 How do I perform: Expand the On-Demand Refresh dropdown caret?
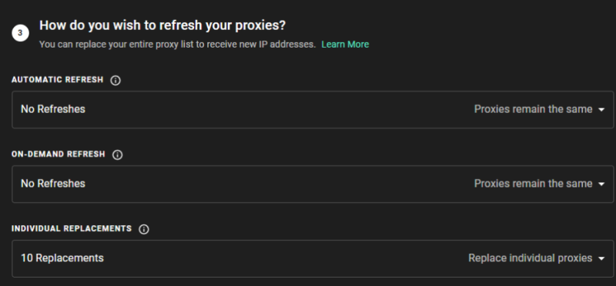coord(601,185)
